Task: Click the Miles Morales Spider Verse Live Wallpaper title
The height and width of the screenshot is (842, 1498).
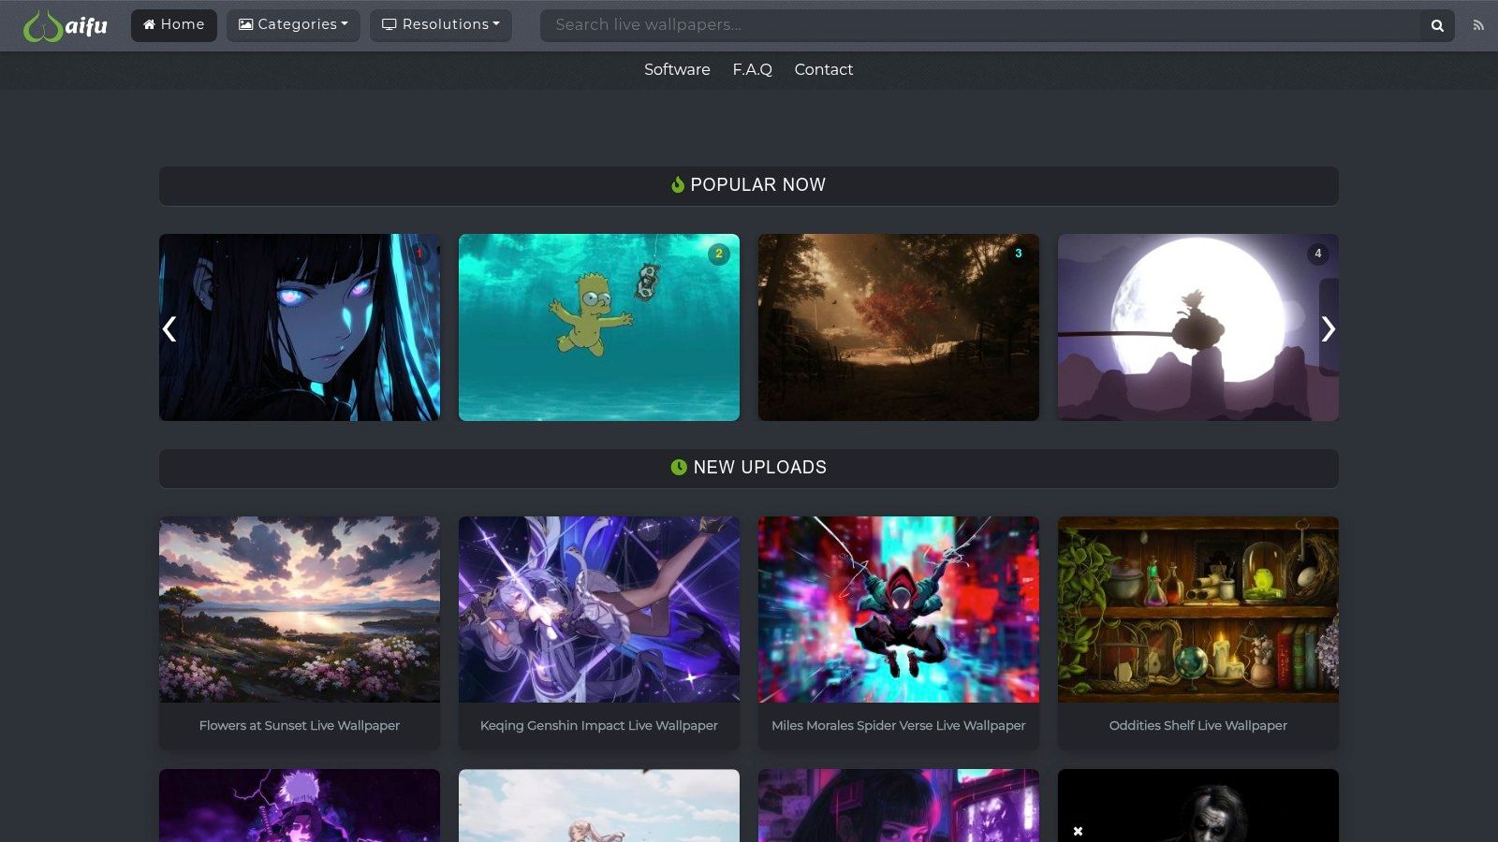Action: pyautogui.click(x=899, y=725)
